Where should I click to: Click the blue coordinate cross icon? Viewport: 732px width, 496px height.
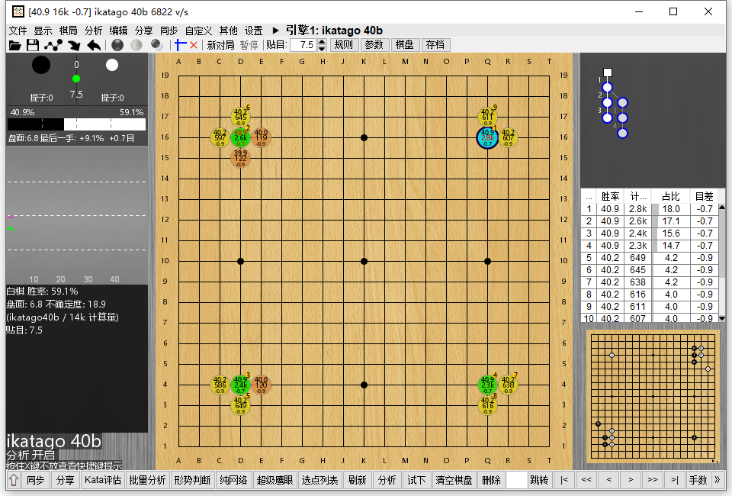[181, 45]
